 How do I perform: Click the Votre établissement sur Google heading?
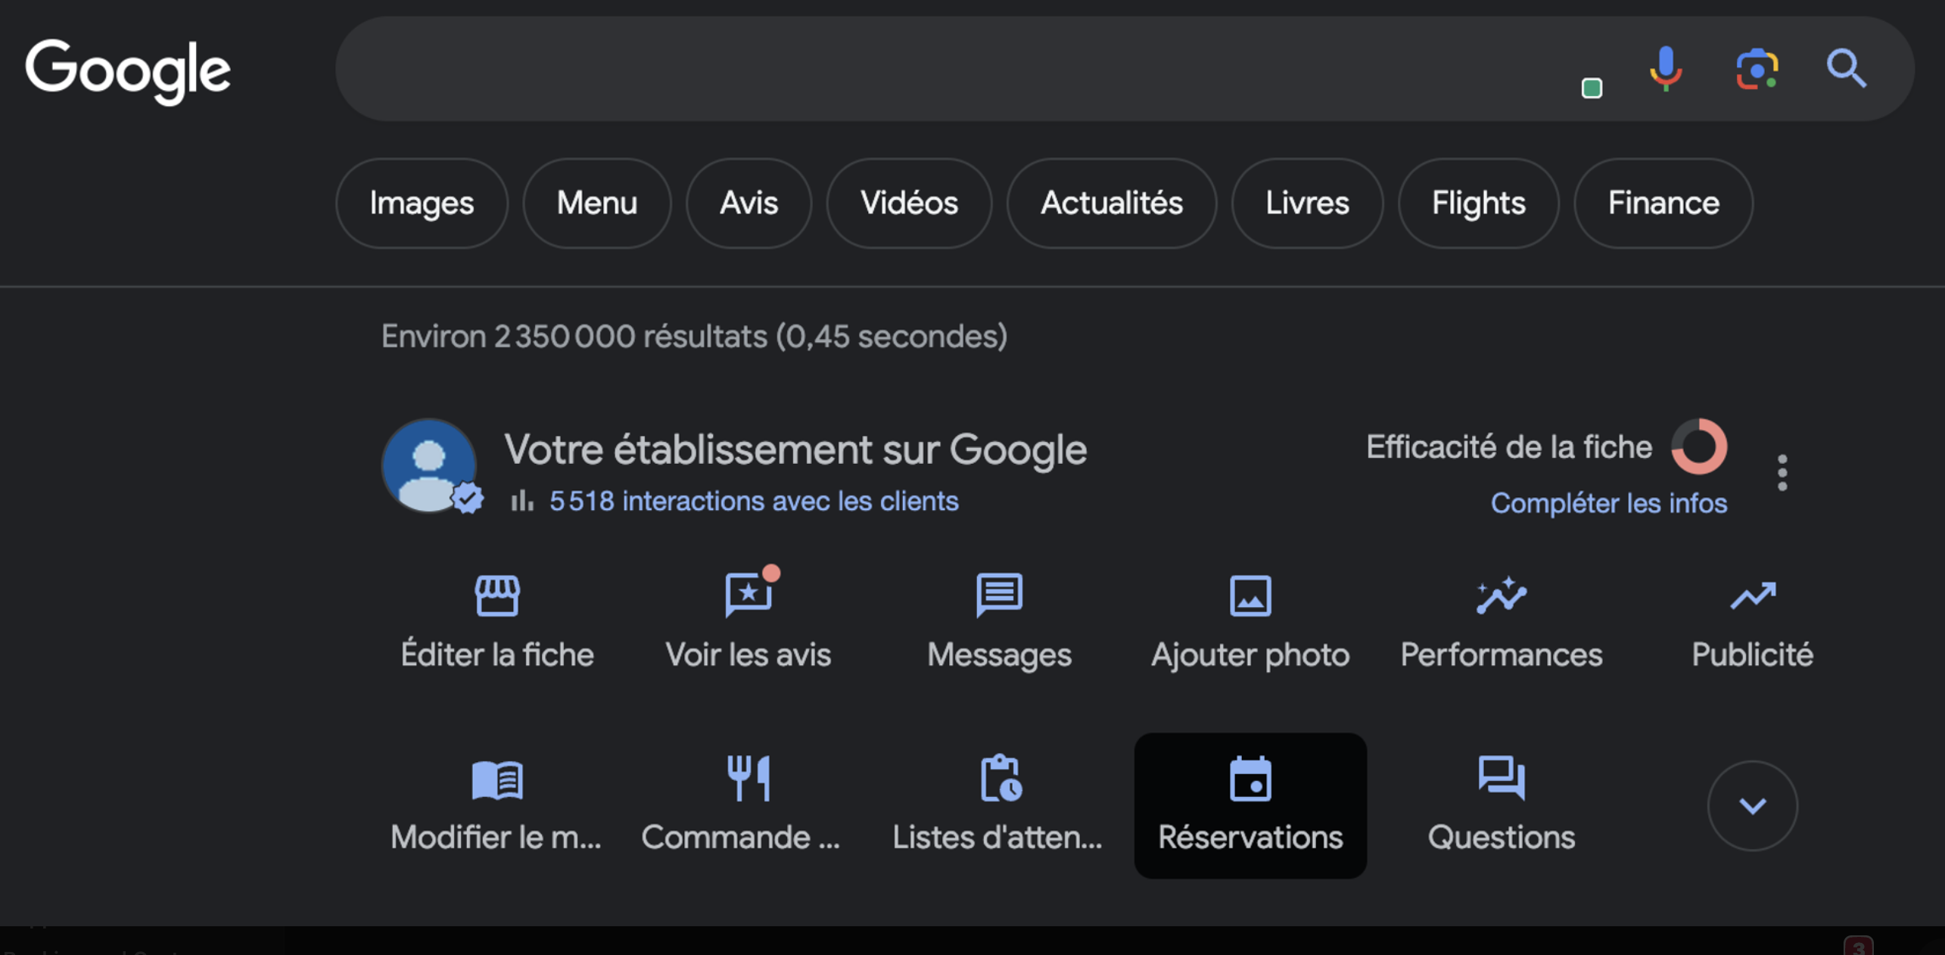(x=795, y=450)
